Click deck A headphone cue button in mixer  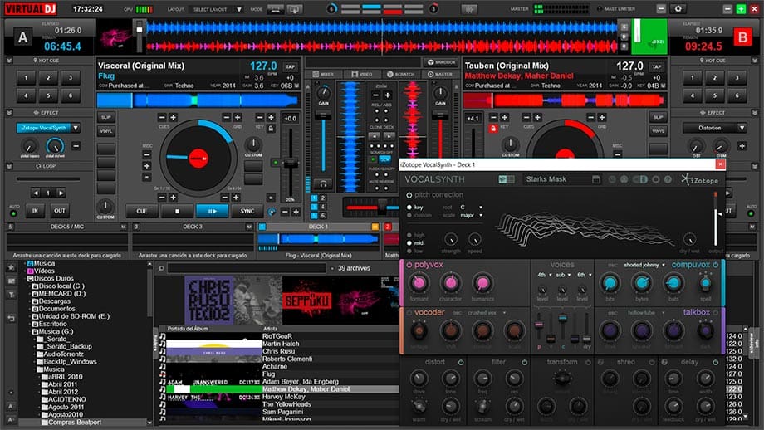tap(322, 184)
